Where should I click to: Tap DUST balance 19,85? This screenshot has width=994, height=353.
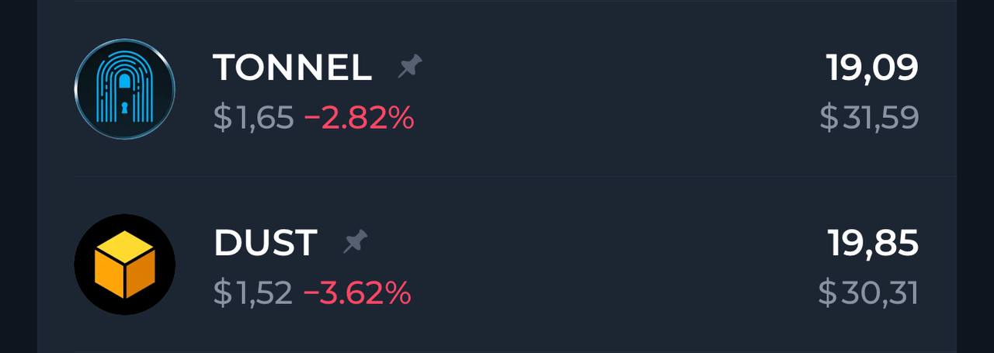point(873,243)
